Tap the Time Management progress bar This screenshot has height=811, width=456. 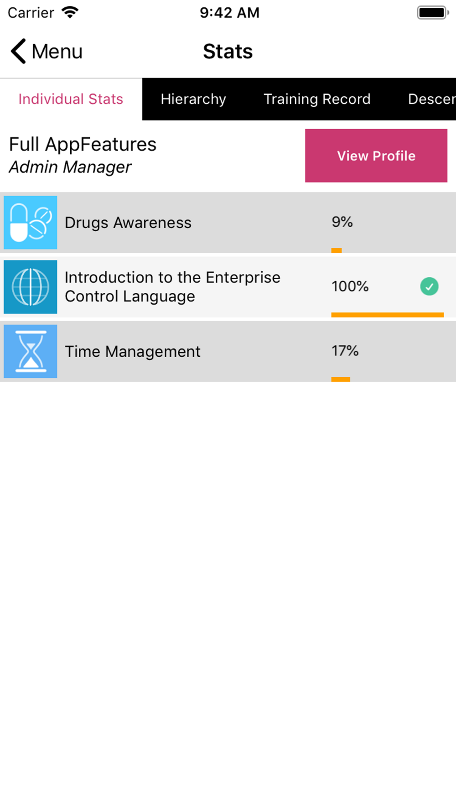341,380
